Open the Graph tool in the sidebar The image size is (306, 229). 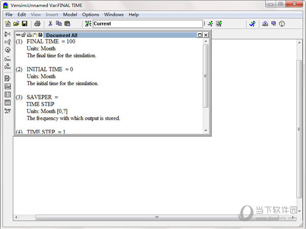8,86
